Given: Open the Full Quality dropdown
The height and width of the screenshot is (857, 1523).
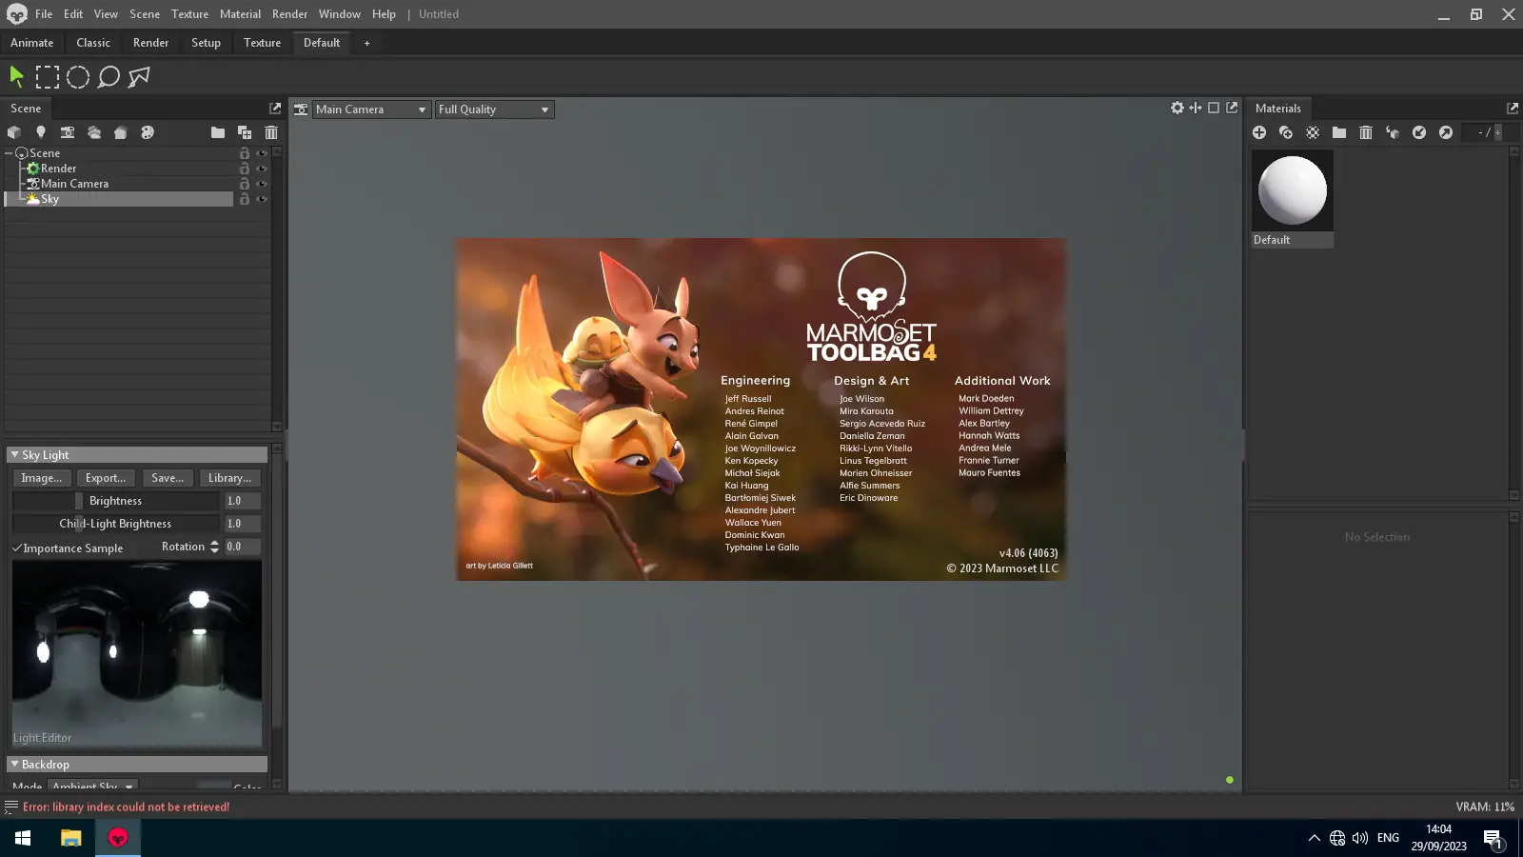Looking at the screenshot, I should [x=493, y=110].
